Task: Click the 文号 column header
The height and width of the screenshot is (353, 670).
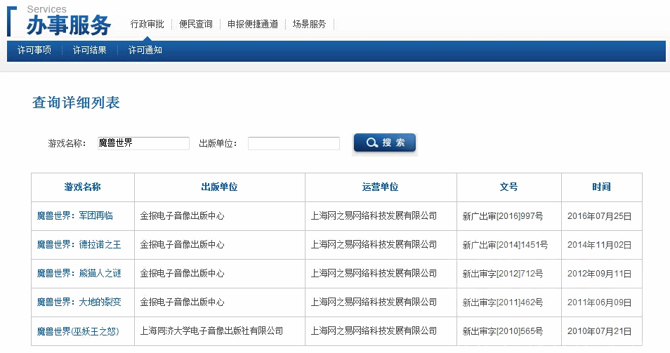Action: click(x=508, y=187)
